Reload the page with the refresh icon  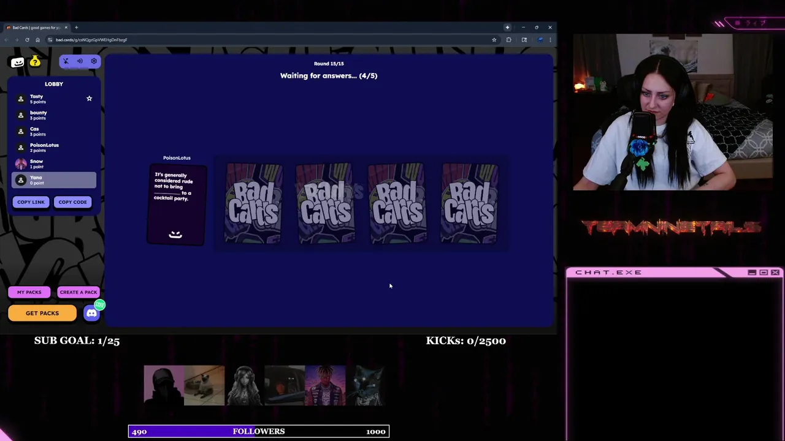tap(27, 40)
